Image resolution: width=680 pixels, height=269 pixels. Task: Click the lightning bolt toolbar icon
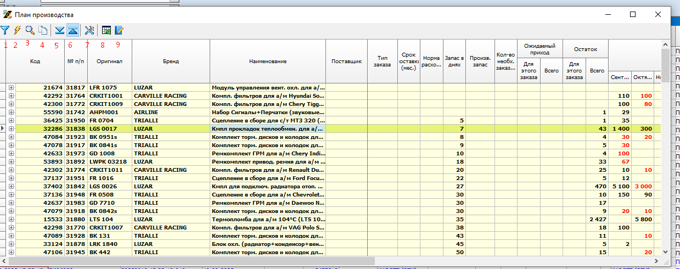pos(17,31)
